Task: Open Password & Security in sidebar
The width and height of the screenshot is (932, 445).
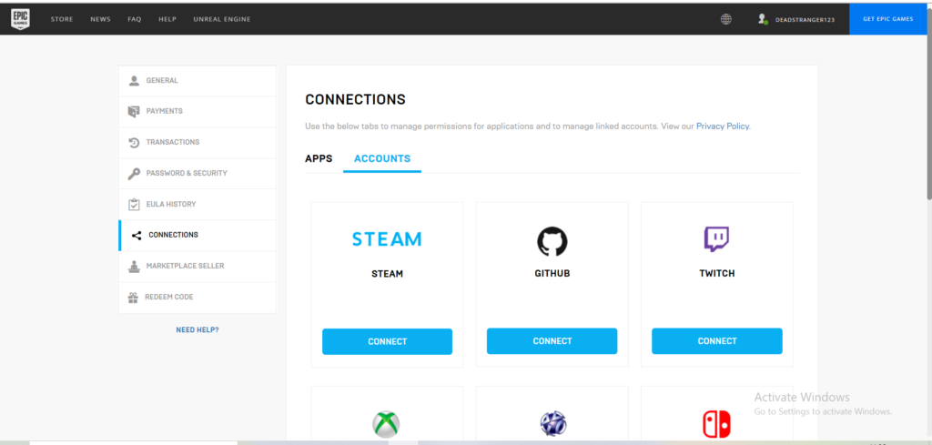Action: coord(198,173)
